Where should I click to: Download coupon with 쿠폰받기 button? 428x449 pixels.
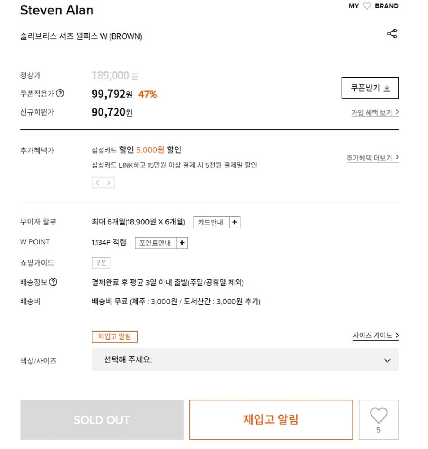pos(370,88)
